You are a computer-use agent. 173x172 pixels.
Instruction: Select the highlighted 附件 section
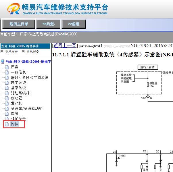point(15,124)
